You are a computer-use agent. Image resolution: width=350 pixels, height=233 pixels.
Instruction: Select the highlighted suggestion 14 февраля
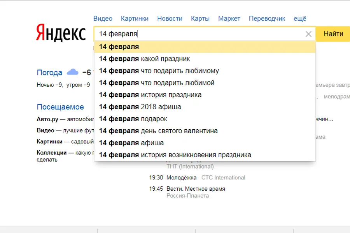[x=205, y=47]
